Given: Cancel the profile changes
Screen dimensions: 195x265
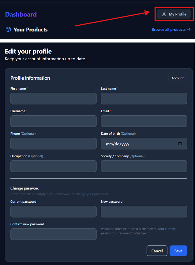Looking at the screenshot, I should click(157, 251).
